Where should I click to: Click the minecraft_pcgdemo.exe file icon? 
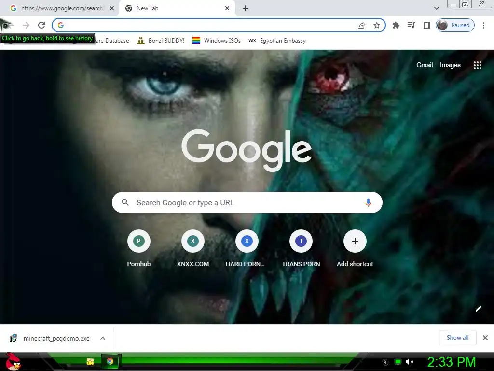(14, 338)
